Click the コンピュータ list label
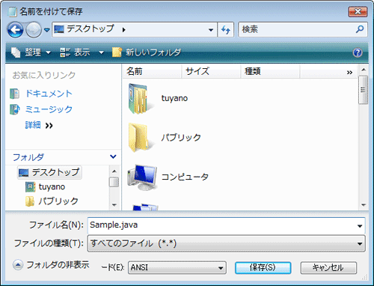 point(185,177)
